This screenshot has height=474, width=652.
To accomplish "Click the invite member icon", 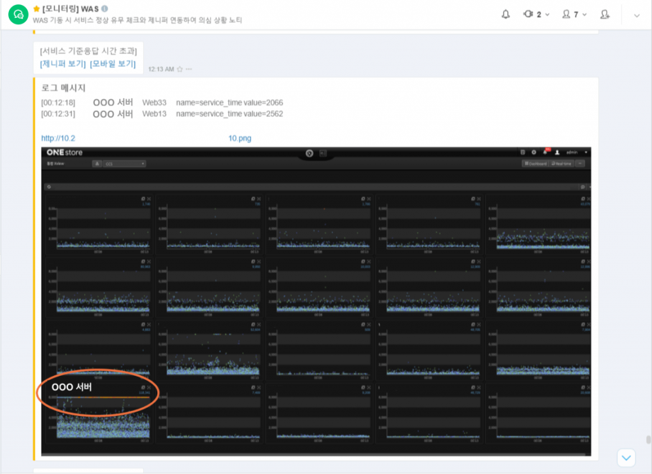I will point(605,15).
